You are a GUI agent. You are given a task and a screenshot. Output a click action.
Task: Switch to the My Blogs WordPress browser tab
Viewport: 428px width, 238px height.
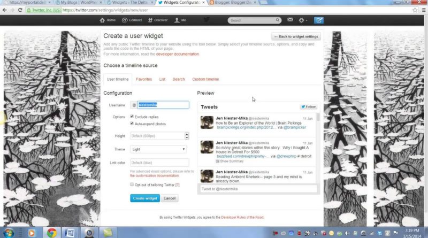(79, 3)
